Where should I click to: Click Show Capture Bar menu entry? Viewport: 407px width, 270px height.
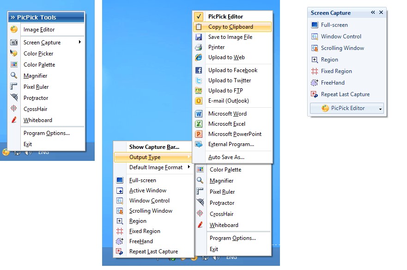154,147
